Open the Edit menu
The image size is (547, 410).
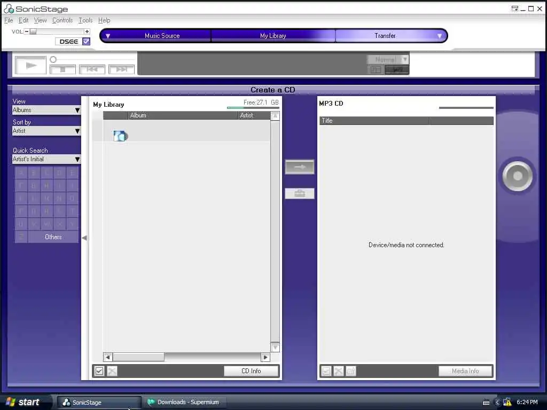tap(24, 20)
